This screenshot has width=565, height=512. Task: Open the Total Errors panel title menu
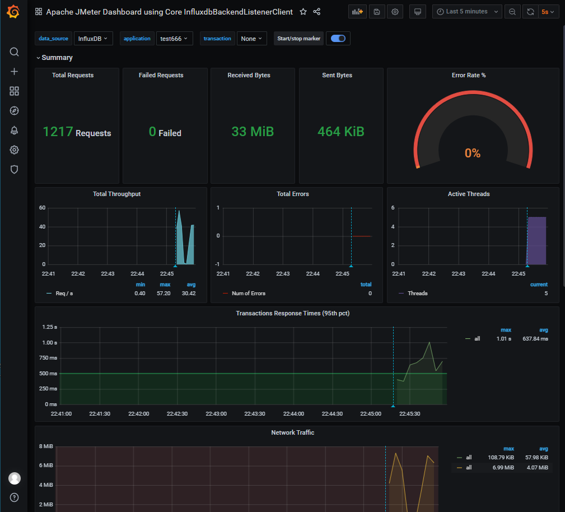point(293,194)
